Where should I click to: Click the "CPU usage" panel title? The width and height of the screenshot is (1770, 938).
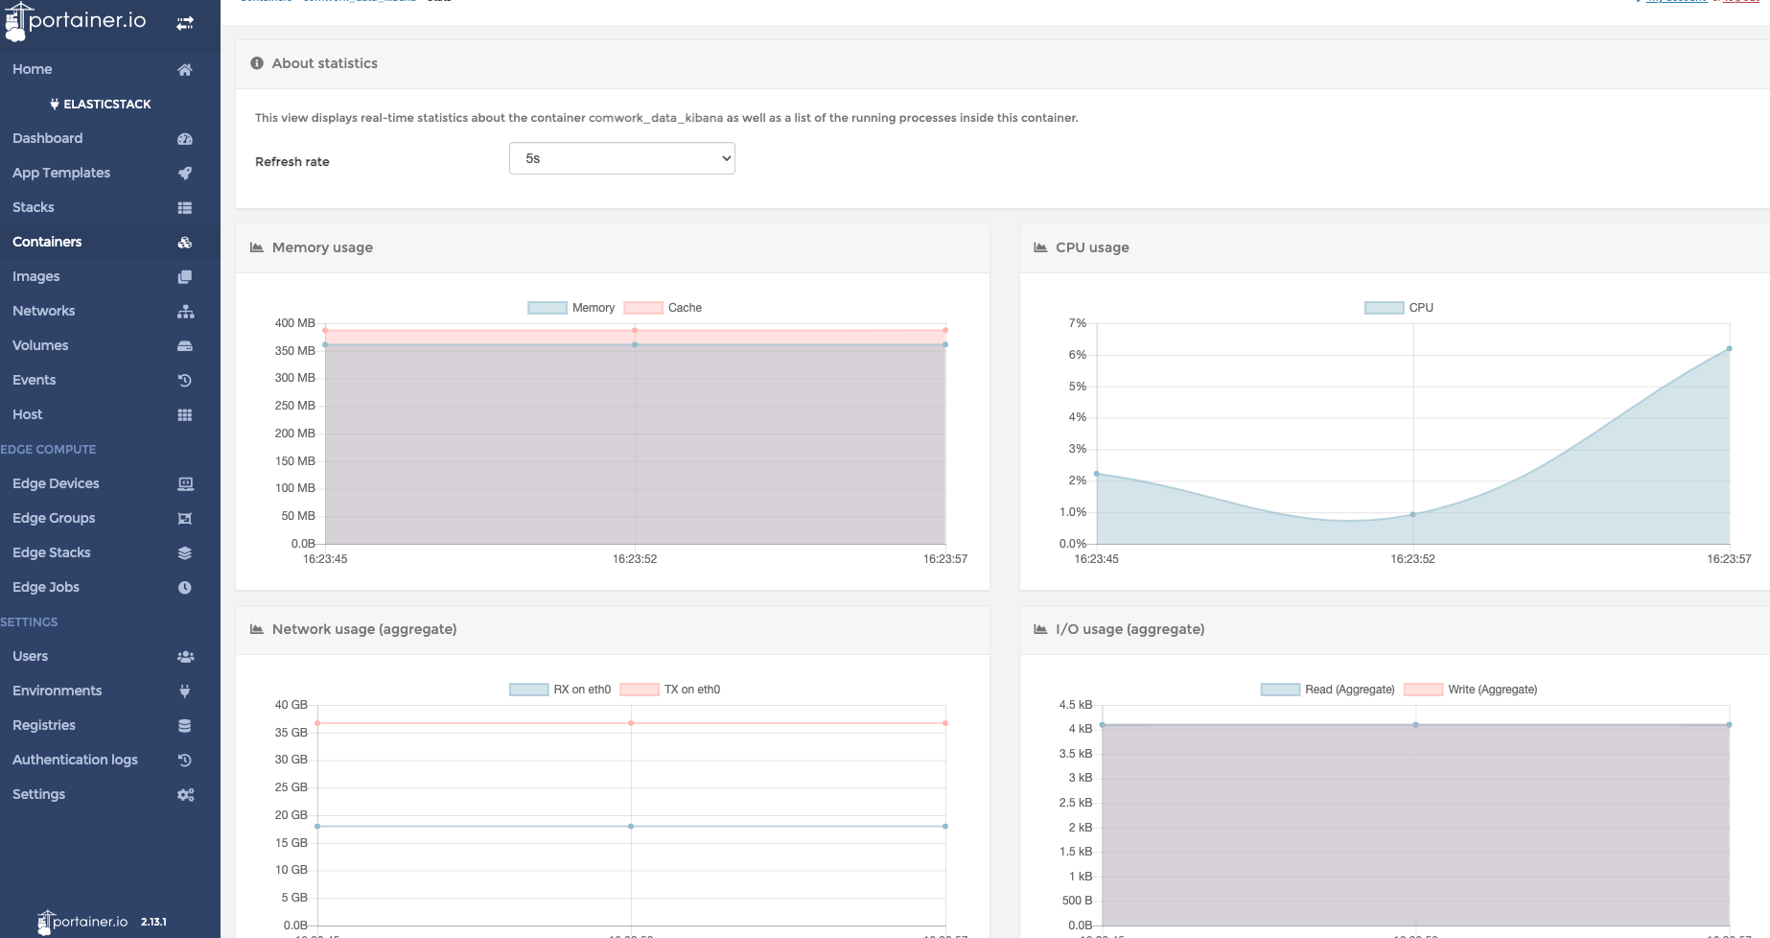[x=1092, y=247]
